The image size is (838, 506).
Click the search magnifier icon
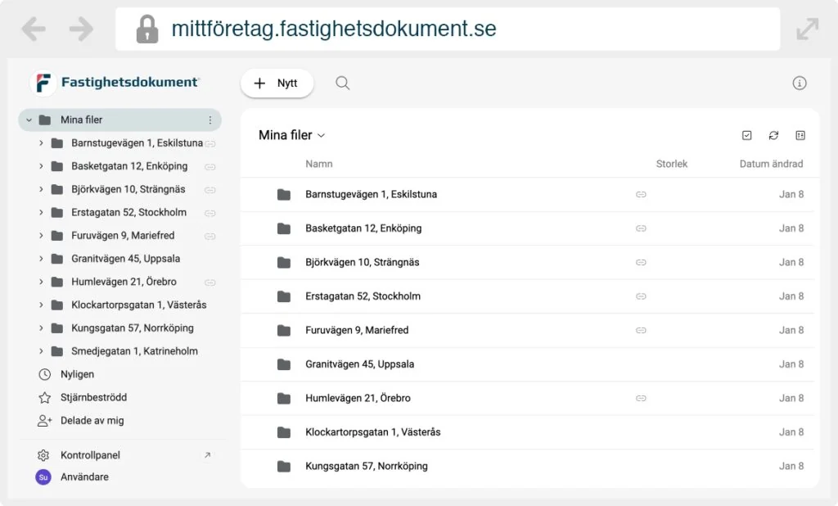point(343,83)
